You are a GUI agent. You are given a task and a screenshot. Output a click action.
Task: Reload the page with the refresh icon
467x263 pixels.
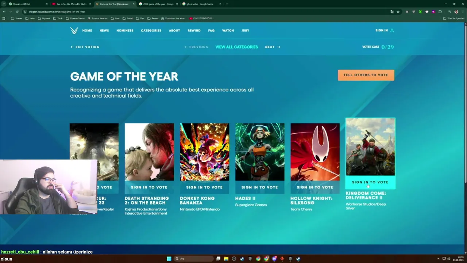(17, 12)
